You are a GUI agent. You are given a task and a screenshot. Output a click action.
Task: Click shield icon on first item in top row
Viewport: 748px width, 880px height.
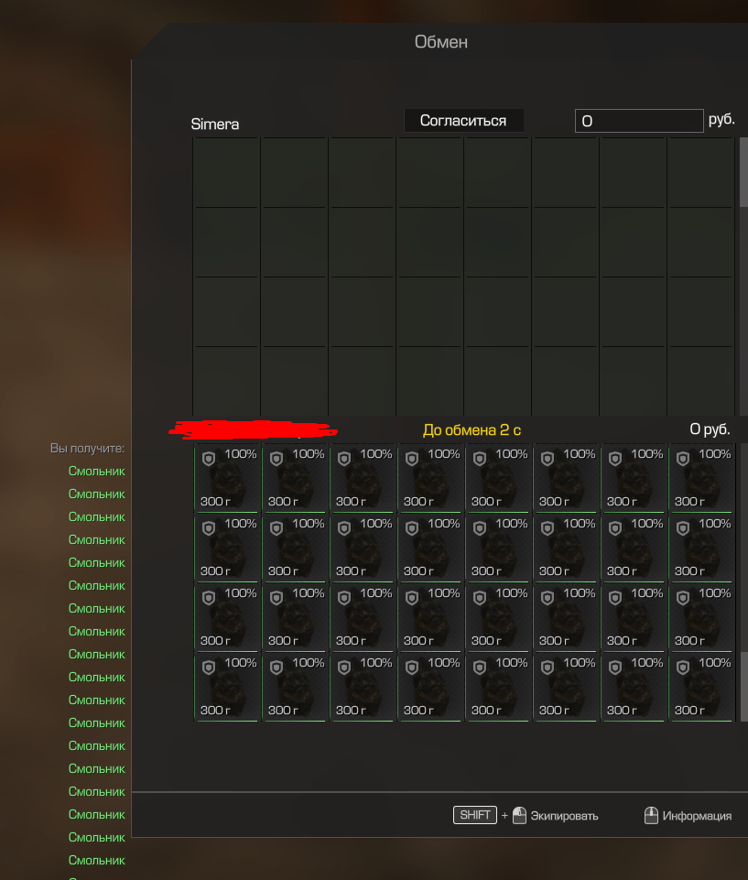208,459
